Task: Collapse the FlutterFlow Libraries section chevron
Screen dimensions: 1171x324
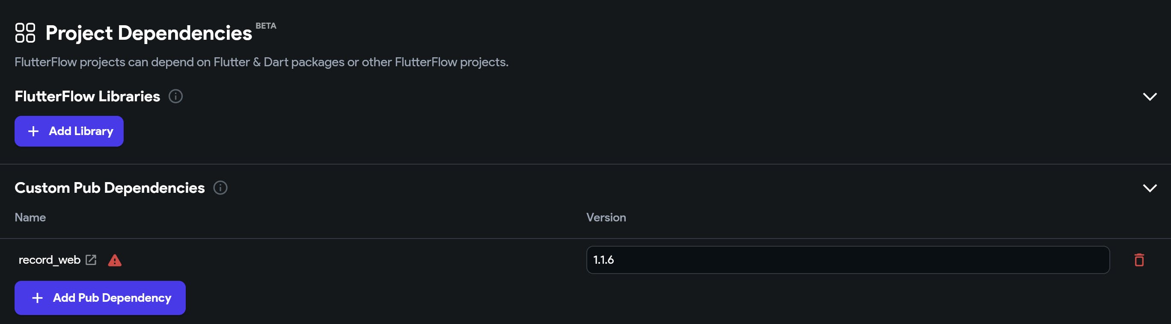Action: [1150, 97]
